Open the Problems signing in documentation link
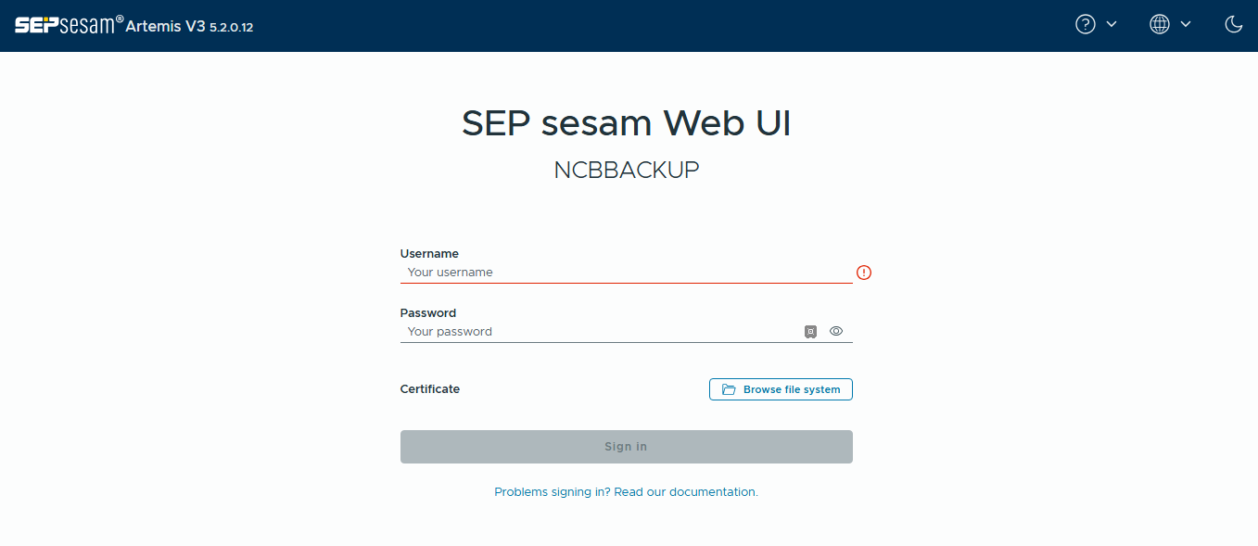1258x546 pixels. (x=626, y=492)
